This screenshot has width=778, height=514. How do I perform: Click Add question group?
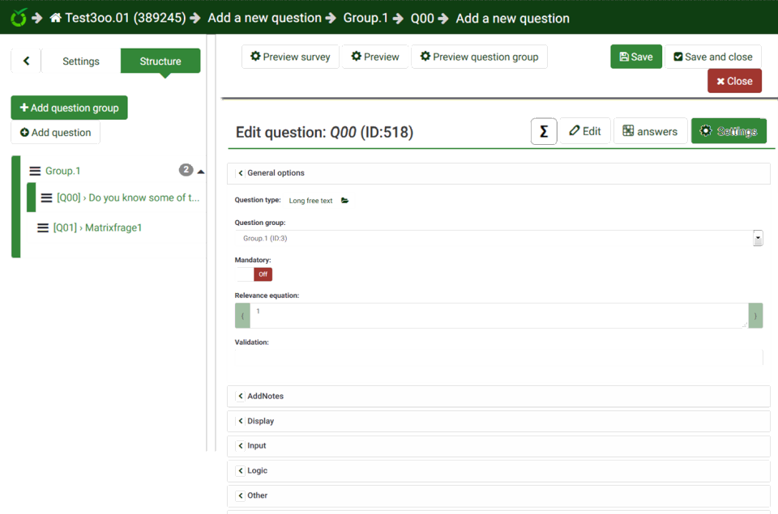coord(69,108)
